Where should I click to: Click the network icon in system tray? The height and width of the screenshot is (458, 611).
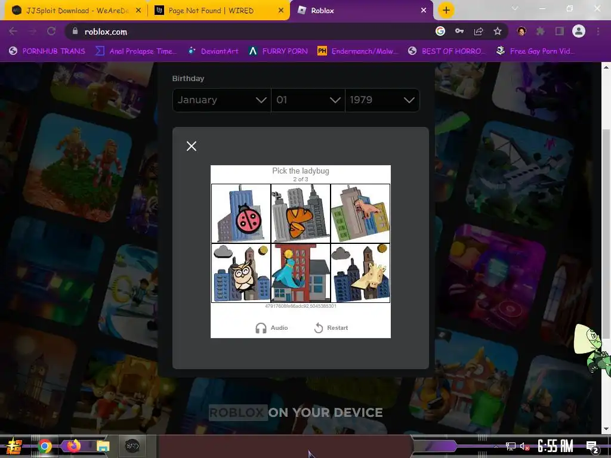coord(511,446)
